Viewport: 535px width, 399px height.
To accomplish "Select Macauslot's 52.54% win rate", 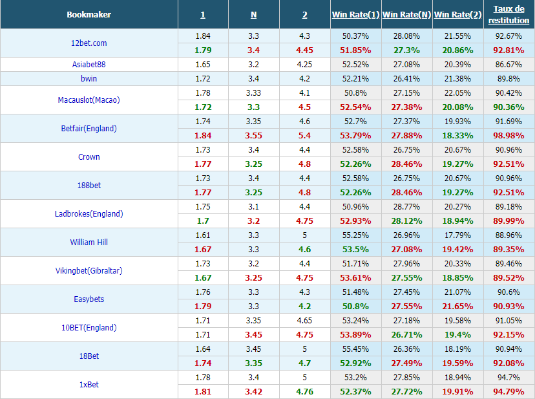I will click(x=355, y=107).
